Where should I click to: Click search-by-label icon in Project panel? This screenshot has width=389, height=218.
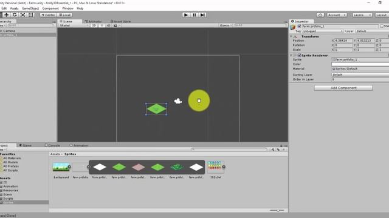click(278, 150)
